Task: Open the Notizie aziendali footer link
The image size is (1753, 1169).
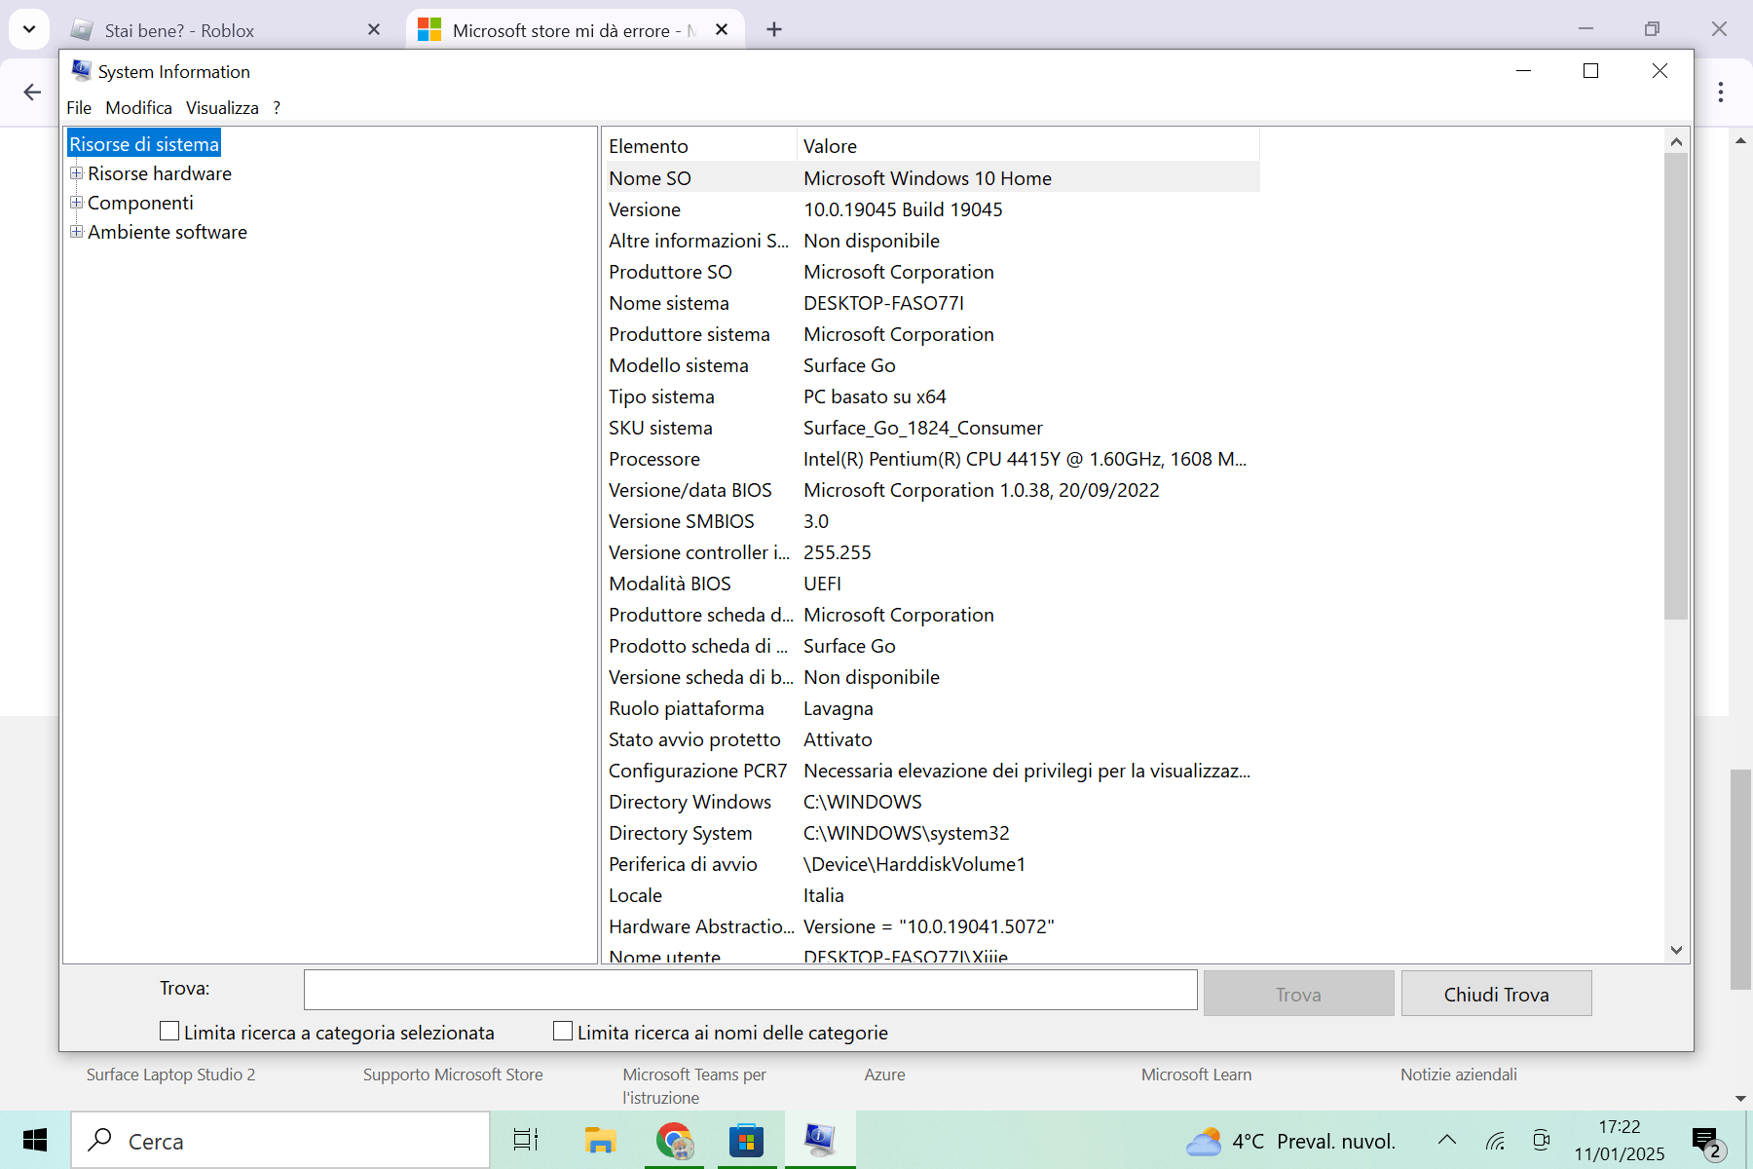Action: click(1458, 1075)
